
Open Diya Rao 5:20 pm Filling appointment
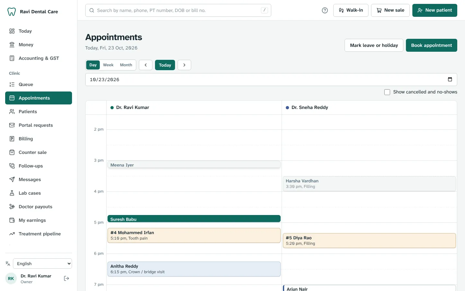[x=369, y=241]
